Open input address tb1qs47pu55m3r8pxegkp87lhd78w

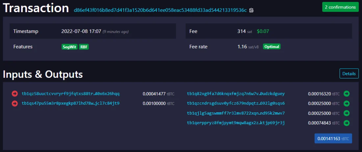70,103
